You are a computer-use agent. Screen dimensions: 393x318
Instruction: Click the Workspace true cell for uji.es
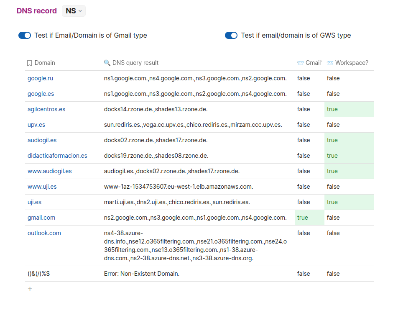(x=349, y=202)
